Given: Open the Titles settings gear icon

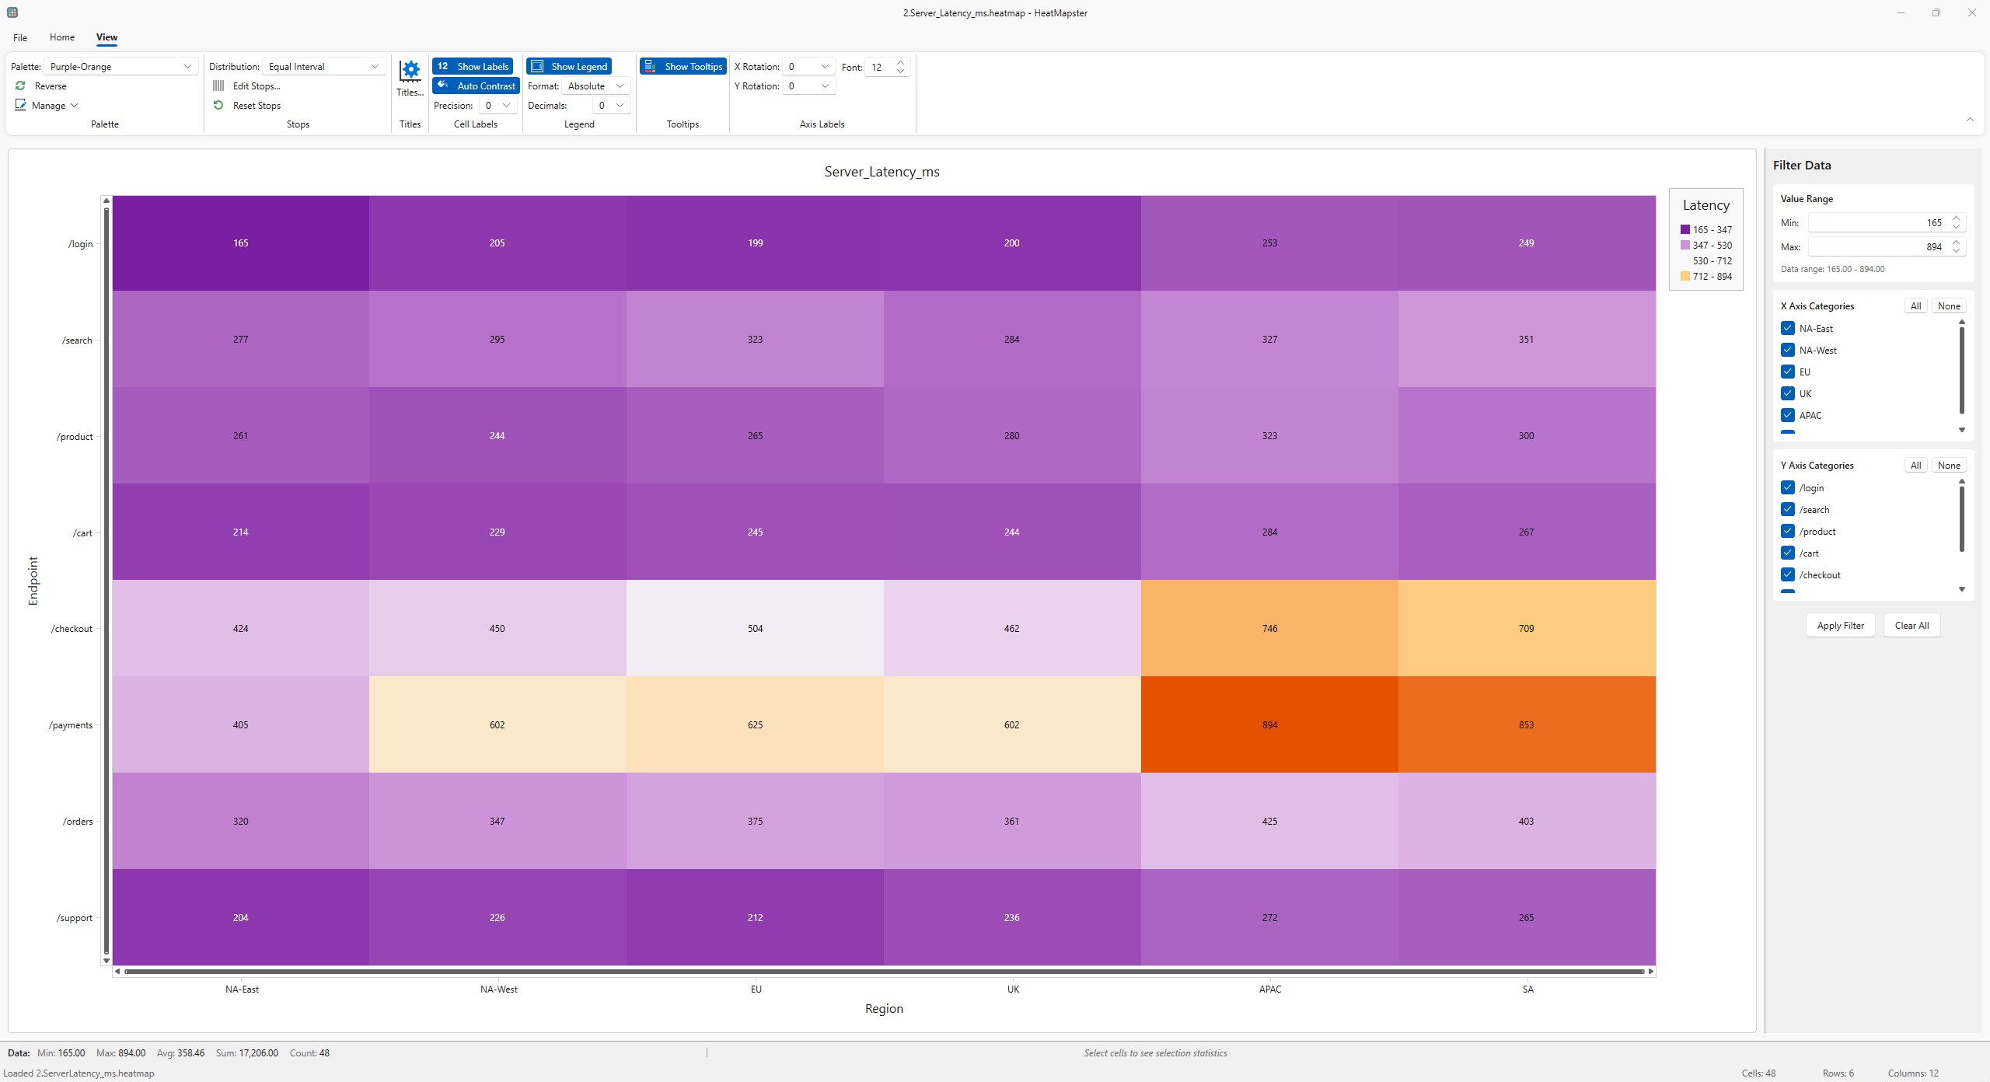Looking at the screenshot, I should [410, 72].
